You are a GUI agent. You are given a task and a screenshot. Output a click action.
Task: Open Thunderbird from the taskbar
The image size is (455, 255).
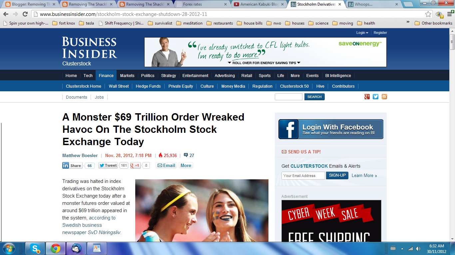pyautogui.click(x=76, y=248)
